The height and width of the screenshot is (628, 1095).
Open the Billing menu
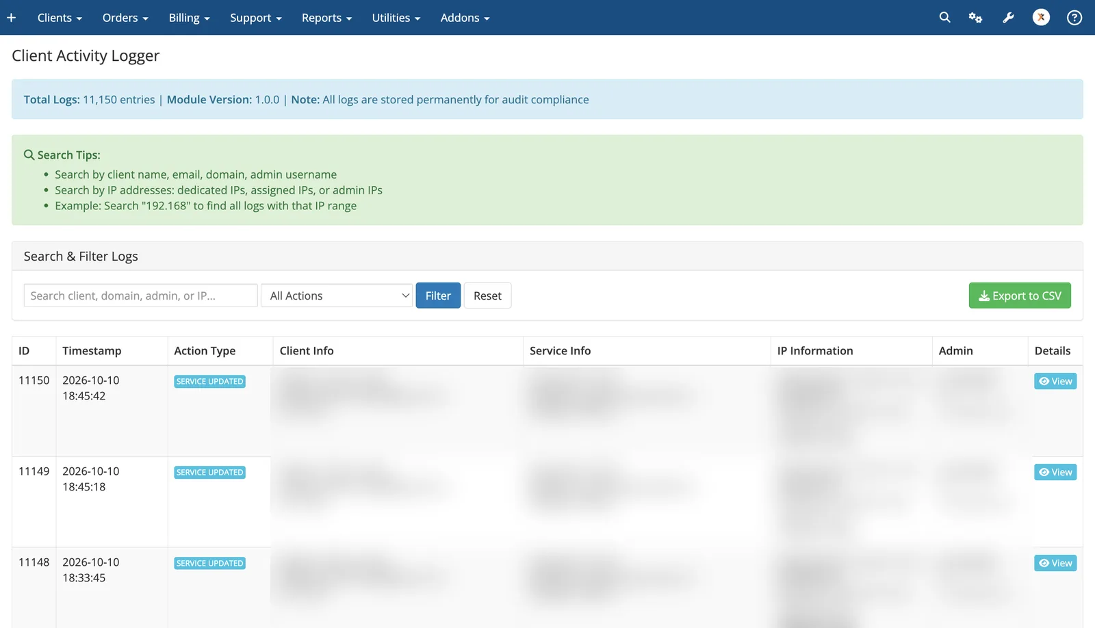pyautogui.click(x=189, y=18)
